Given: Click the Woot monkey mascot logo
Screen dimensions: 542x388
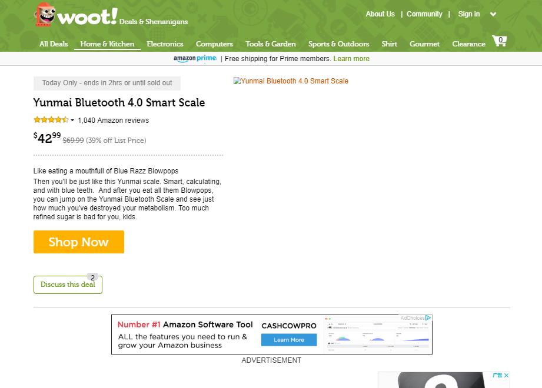Looking at the screenshot, I should 45,15.
